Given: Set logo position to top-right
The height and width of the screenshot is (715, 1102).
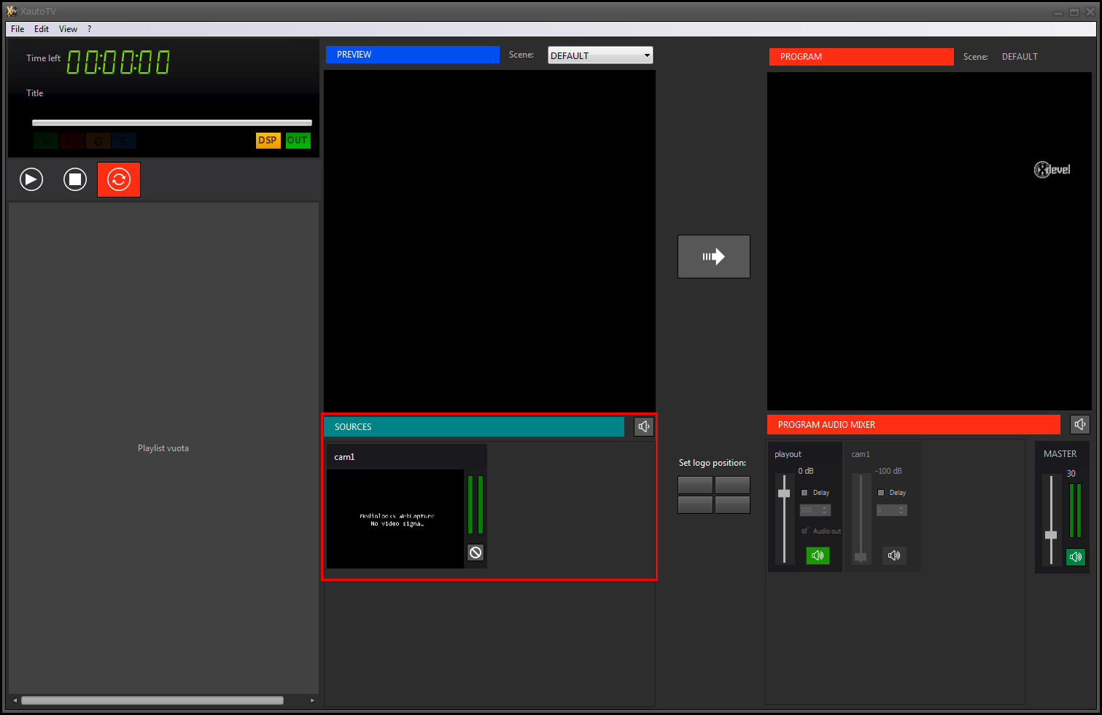Looking at the screenshot, I should (x=733, y=485).
